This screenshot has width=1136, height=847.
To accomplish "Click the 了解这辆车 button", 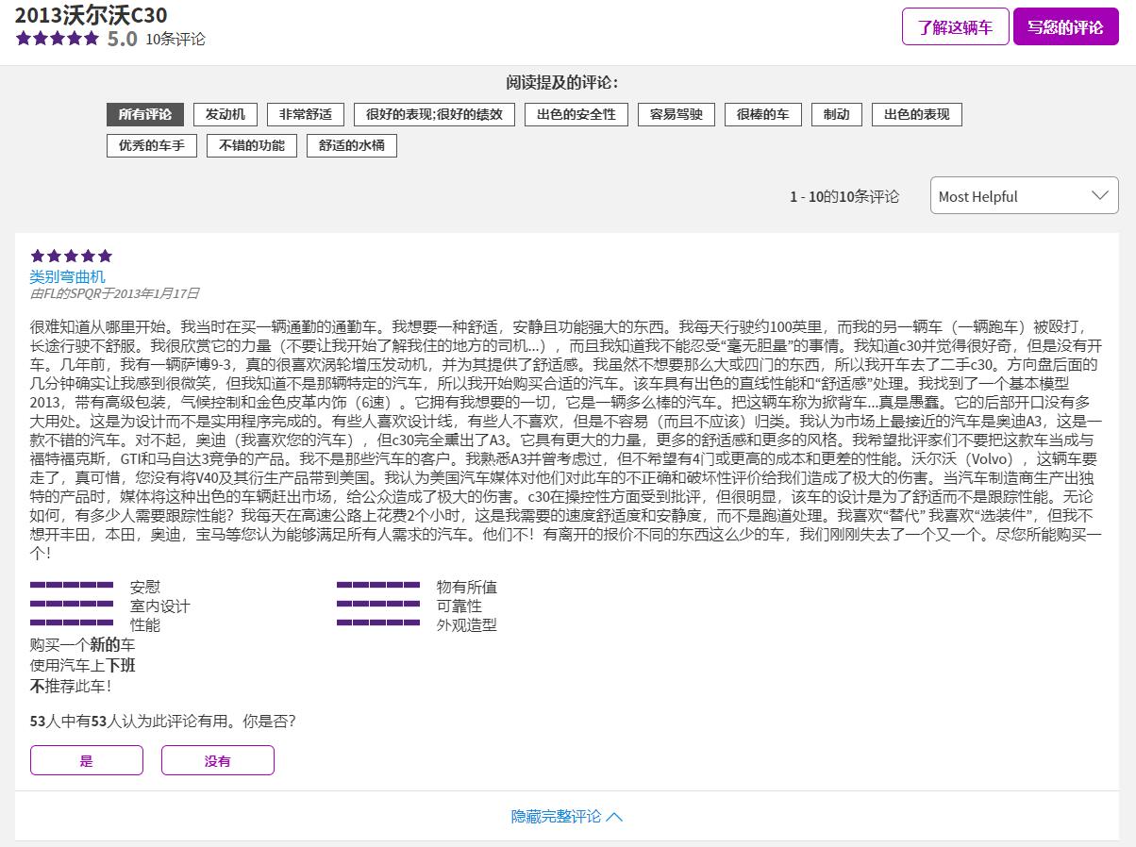I will (956, 27).
